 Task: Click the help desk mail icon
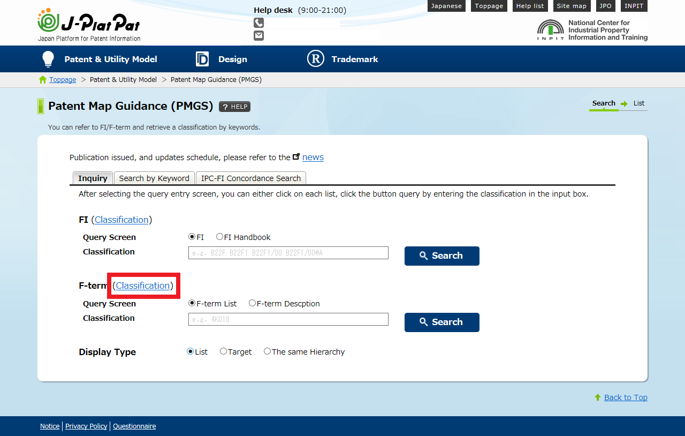click(x=258, y=35)
